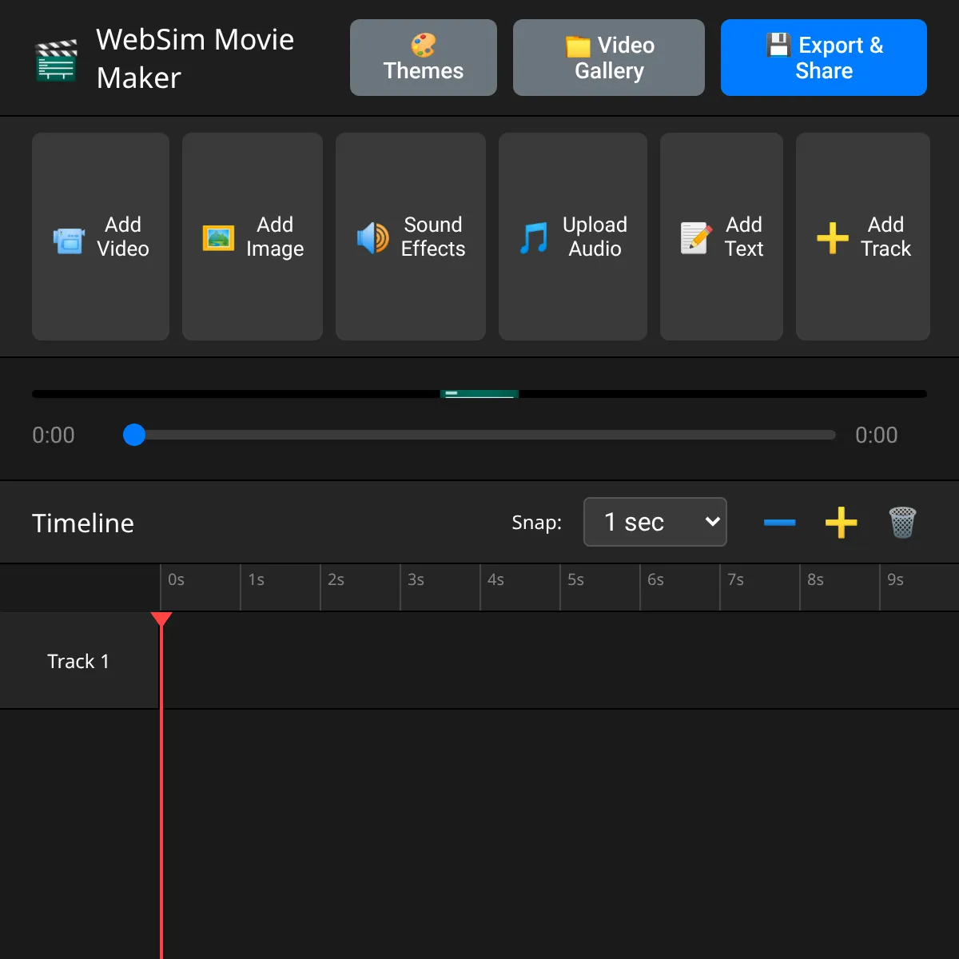Click the Sound Effects speaker icon
The width and height of the screenshot is (959, 959).
372,238
